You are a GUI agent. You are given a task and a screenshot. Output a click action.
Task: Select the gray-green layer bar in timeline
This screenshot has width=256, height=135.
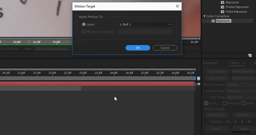(40, 88)
